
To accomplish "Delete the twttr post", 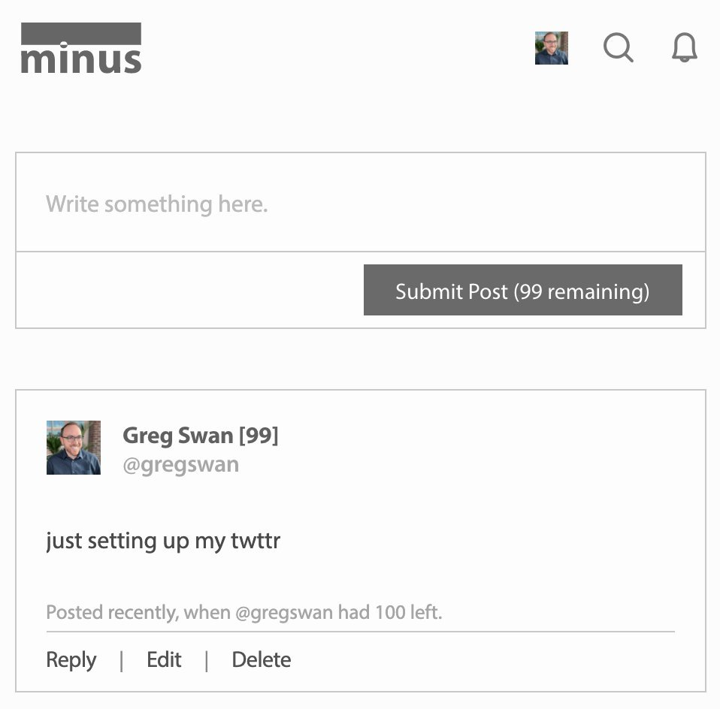I will click(262, 660).
